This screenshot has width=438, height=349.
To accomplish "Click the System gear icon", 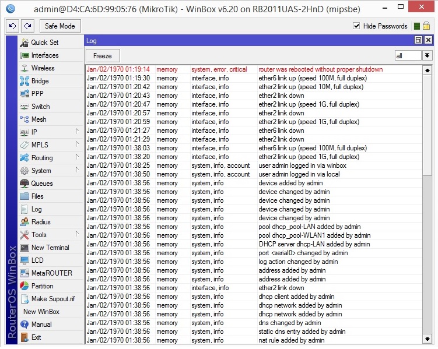I will point(24,171).
